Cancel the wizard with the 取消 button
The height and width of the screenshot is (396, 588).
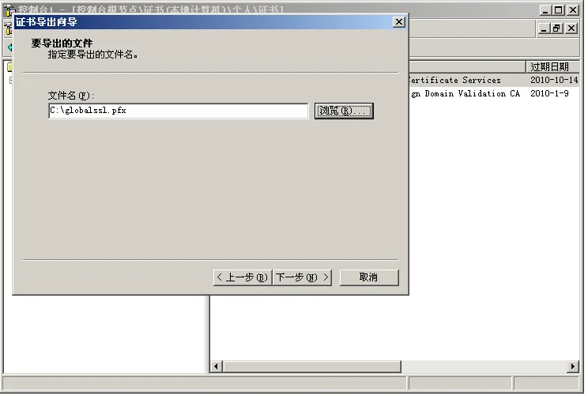tap(369, 277)
